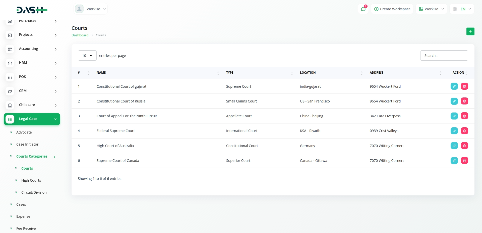Edit the Constitutional Court of gujarat row
Screen dimensions: 482x233
[454, 86]
